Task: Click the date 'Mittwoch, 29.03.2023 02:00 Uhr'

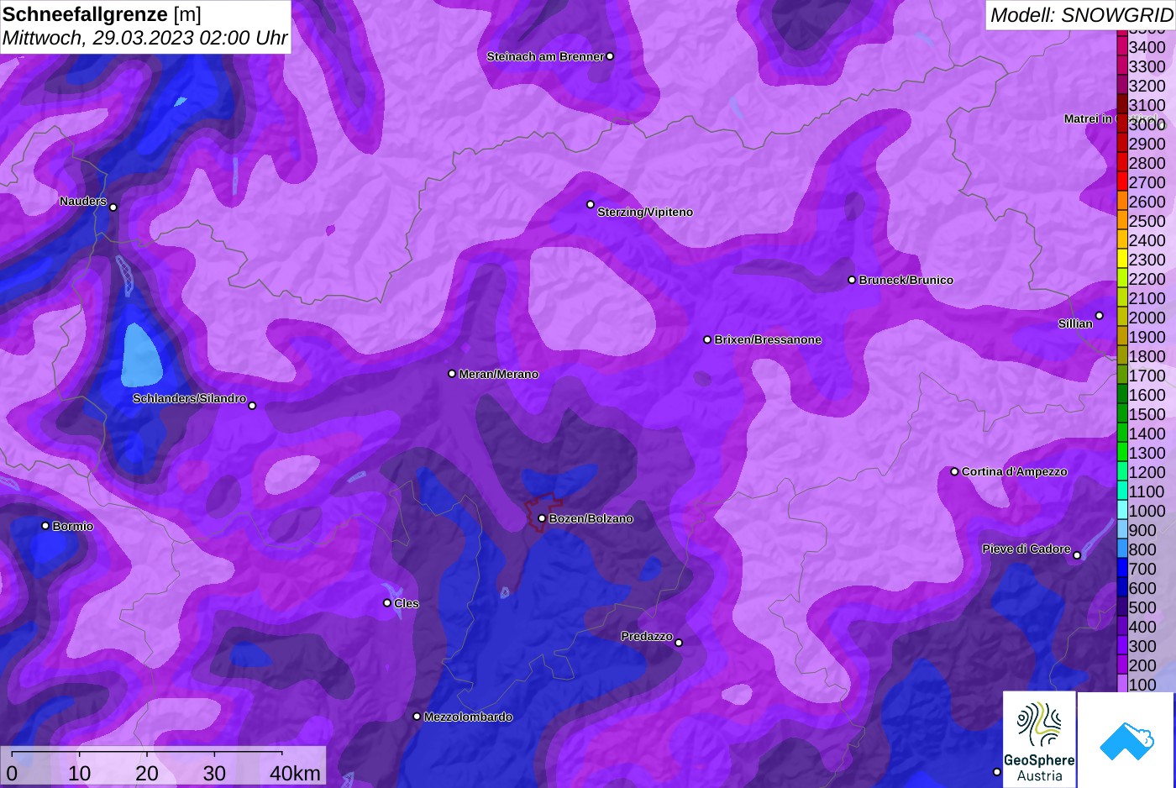Action: tap(145, 38)
